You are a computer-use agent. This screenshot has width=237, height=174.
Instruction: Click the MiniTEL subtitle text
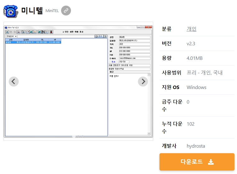pos(52,11)
